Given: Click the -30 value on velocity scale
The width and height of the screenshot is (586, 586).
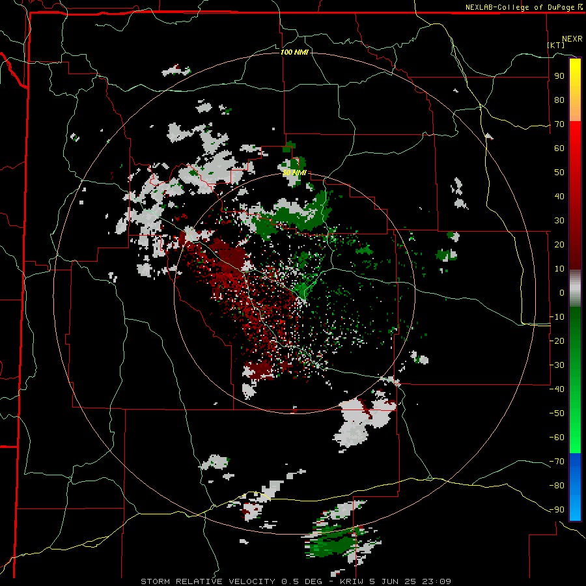Looking at the screenshot, I should (x=557, y=365).
